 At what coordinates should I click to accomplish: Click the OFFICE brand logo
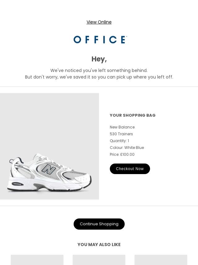(100, 39)
